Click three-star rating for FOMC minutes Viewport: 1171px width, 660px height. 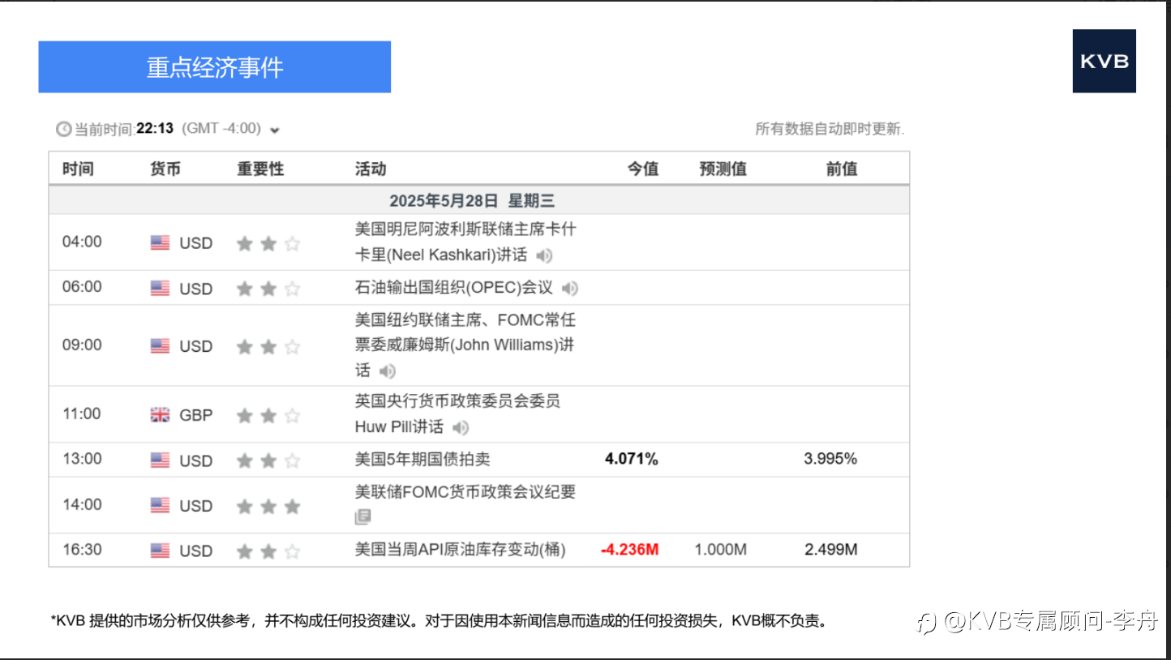pyautogui.click(x=268, y=507)
